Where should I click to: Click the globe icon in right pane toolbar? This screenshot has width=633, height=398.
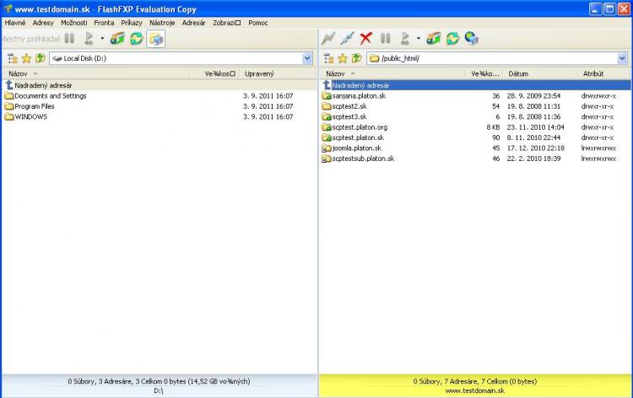tap(472, 39)
